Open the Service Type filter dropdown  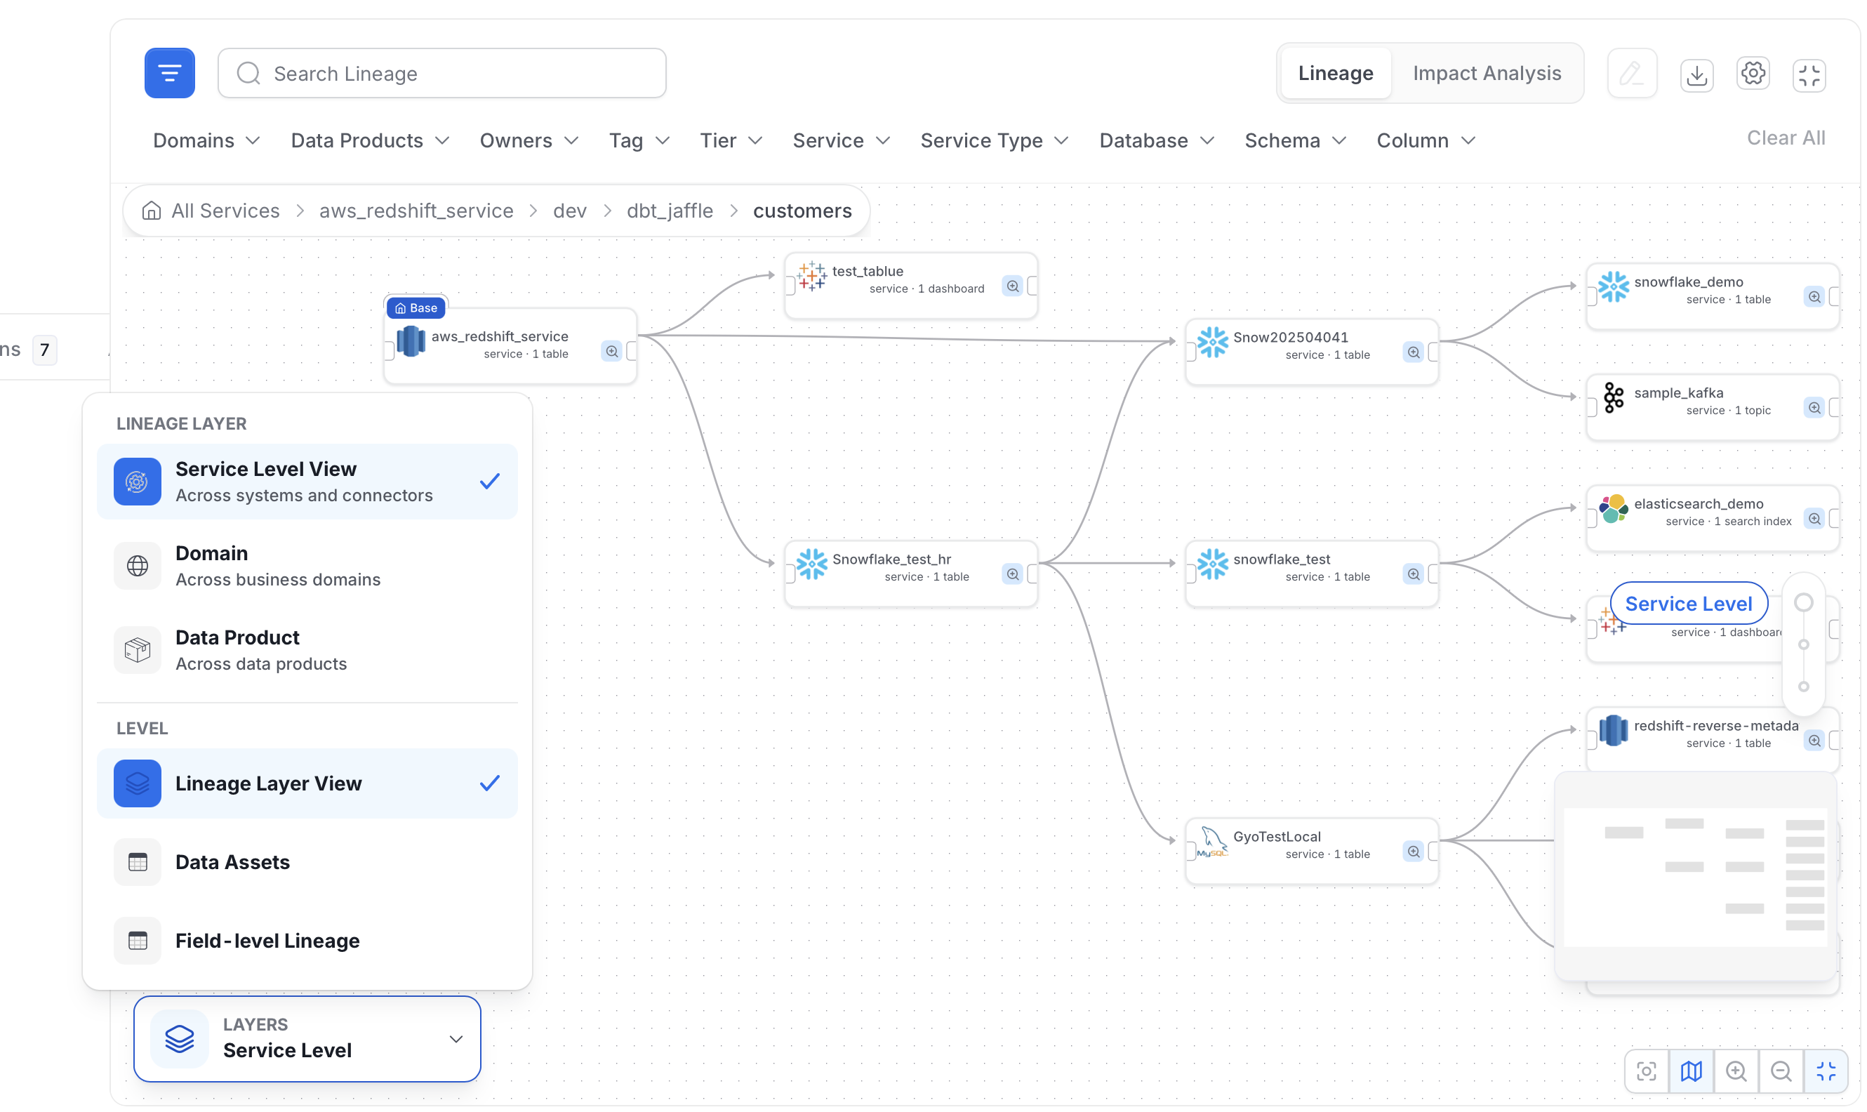coord(994,140)
